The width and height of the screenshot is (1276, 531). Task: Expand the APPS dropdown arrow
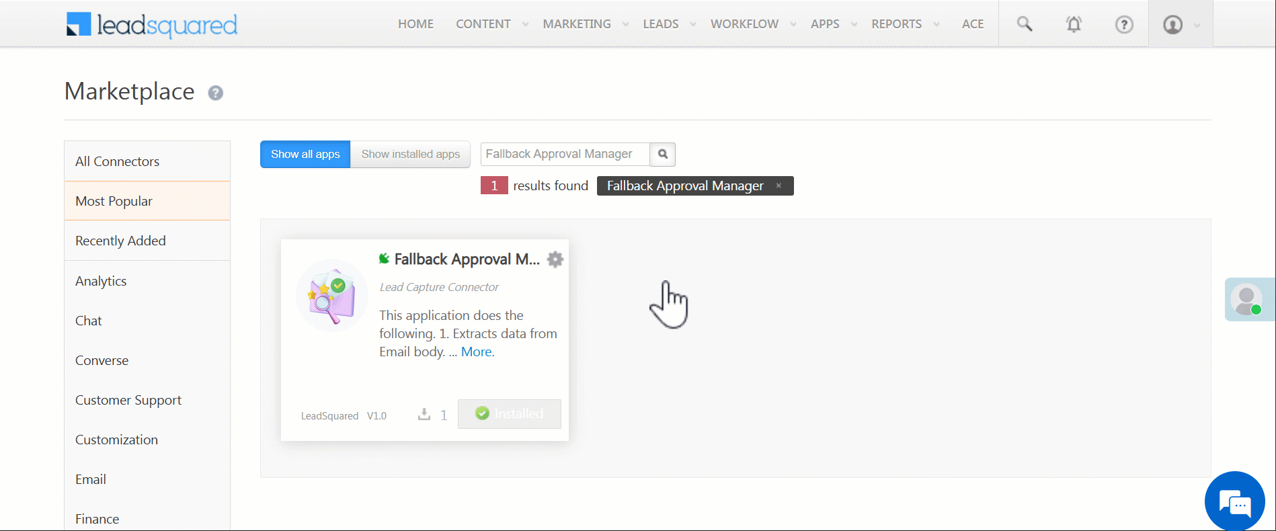(854, 25)
